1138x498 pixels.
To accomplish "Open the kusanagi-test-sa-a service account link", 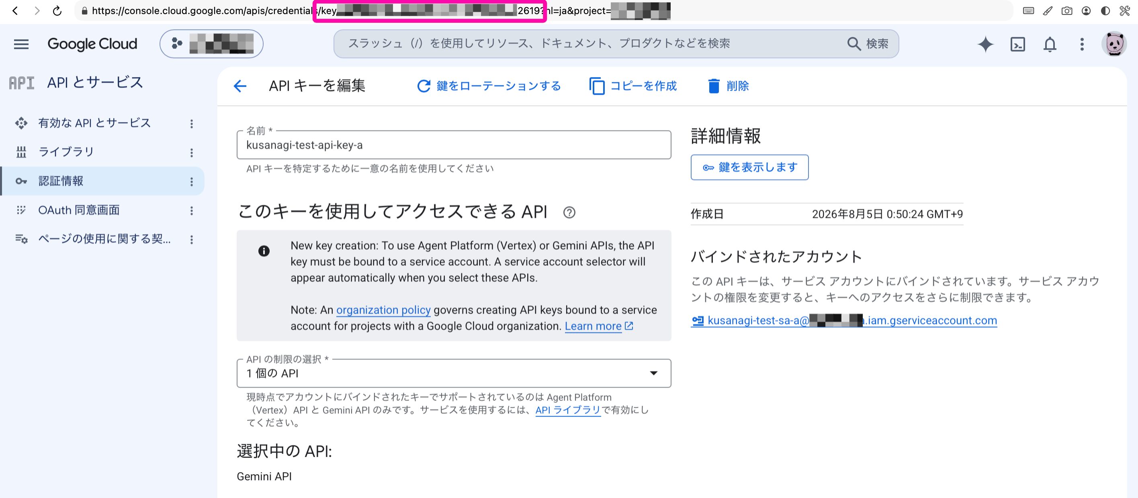I will [x=844, y=320].
